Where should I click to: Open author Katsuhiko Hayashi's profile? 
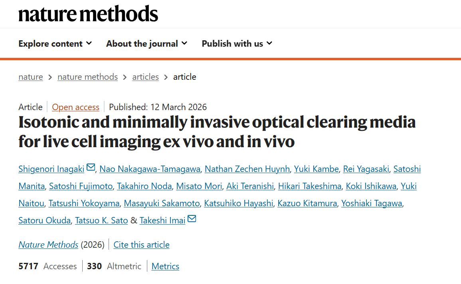point(239,203)
